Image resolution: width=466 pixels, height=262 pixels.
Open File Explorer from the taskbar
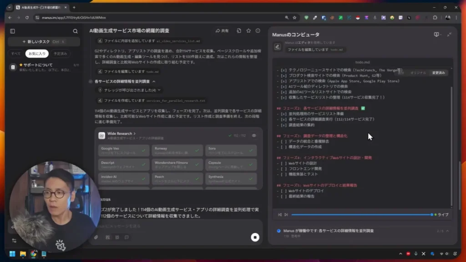pyautogui.click(x=23, y=254)
